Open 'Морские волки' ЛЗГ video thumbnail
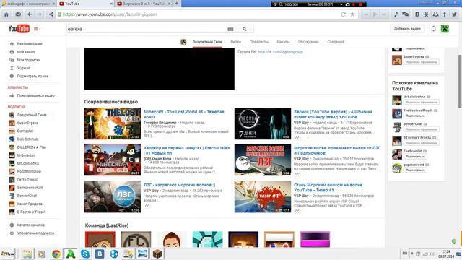This screenshot has width=462, height=260. tap(263, 160)
